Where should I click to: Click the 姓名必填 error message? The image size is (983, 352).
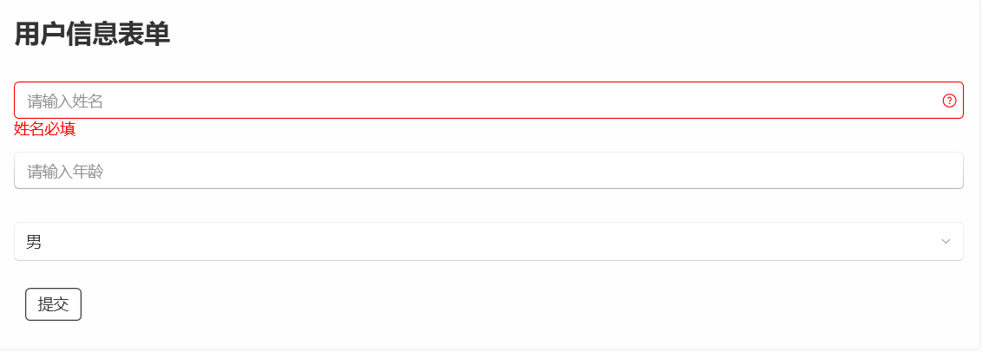[x=45, y=130]
